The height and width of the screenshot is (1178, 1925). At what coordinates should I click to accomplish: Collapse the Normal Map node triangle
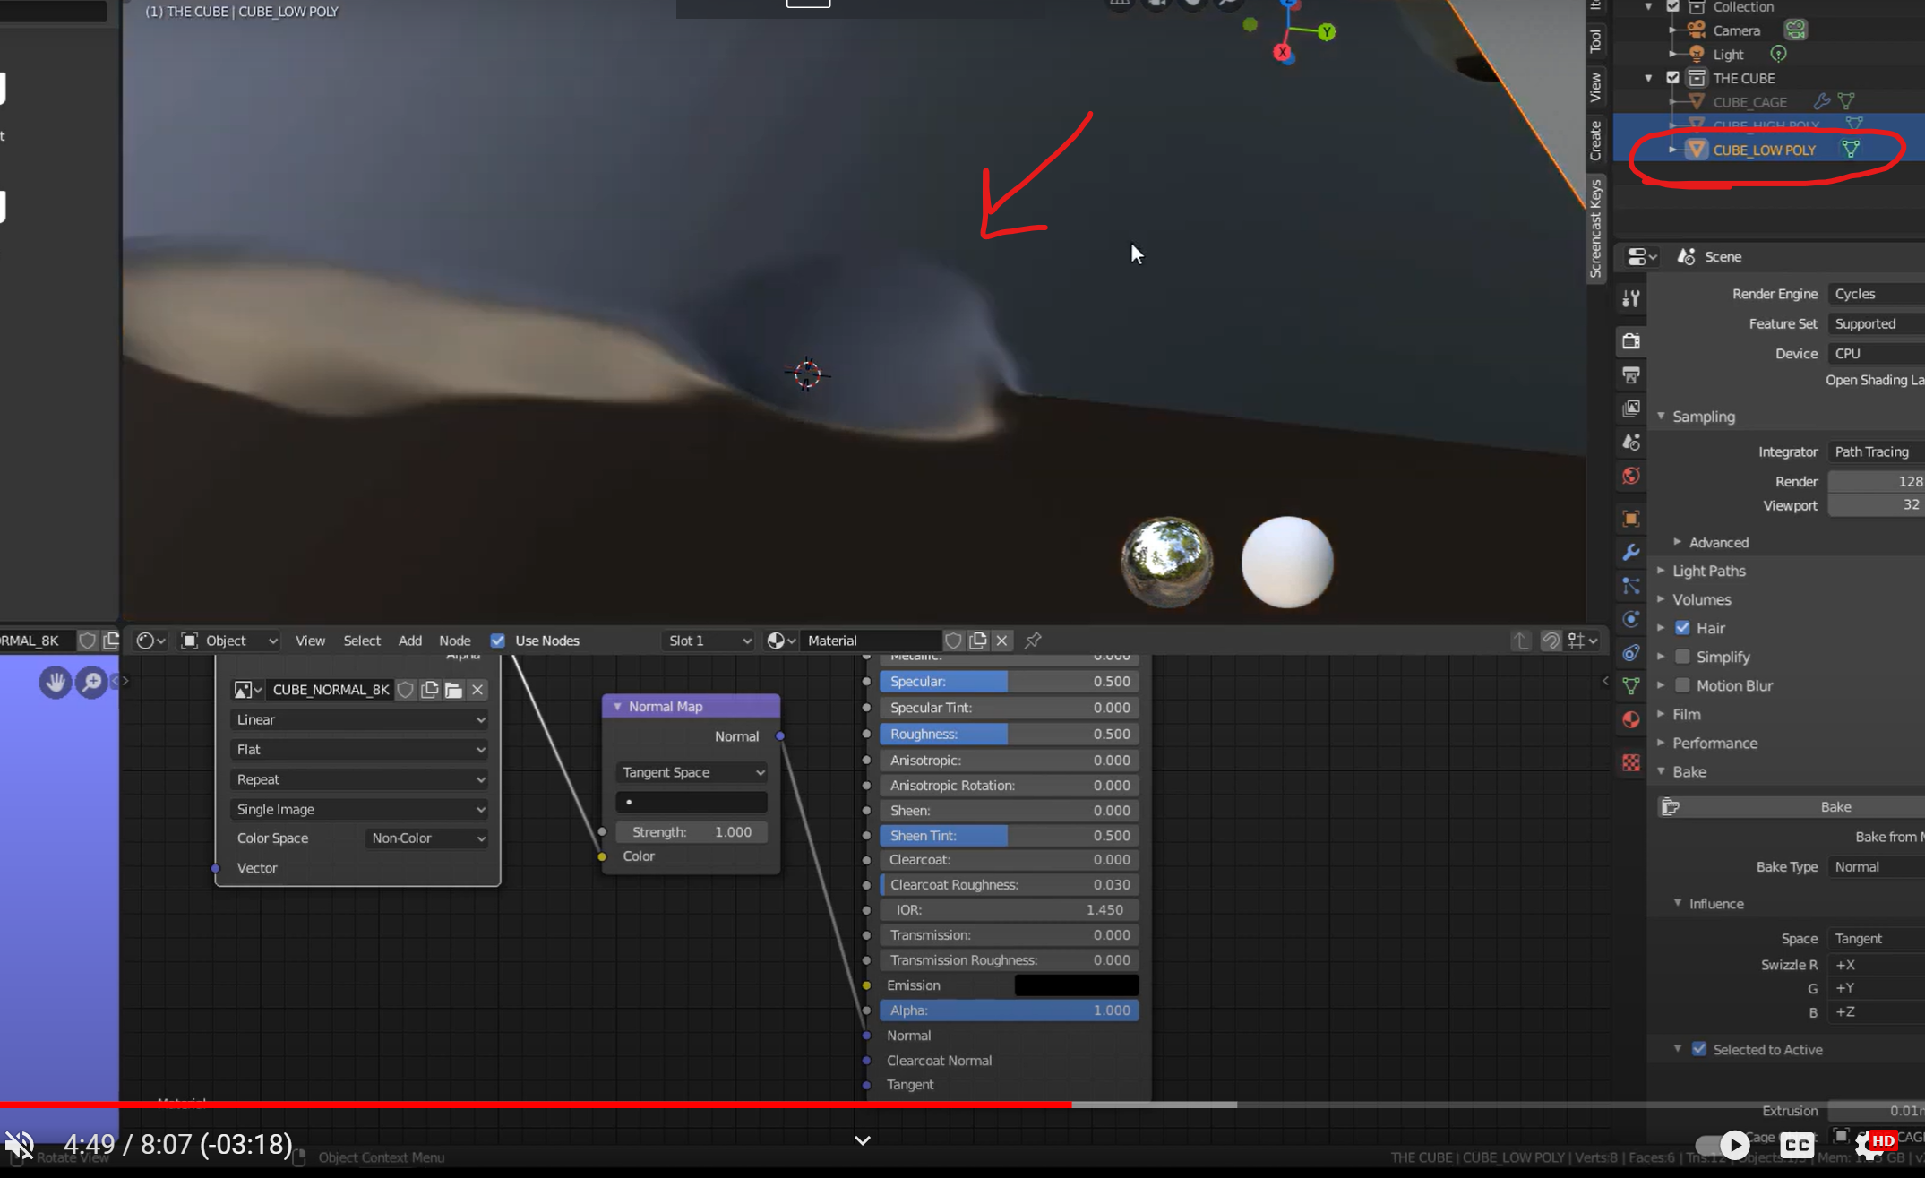click(617, 707)
